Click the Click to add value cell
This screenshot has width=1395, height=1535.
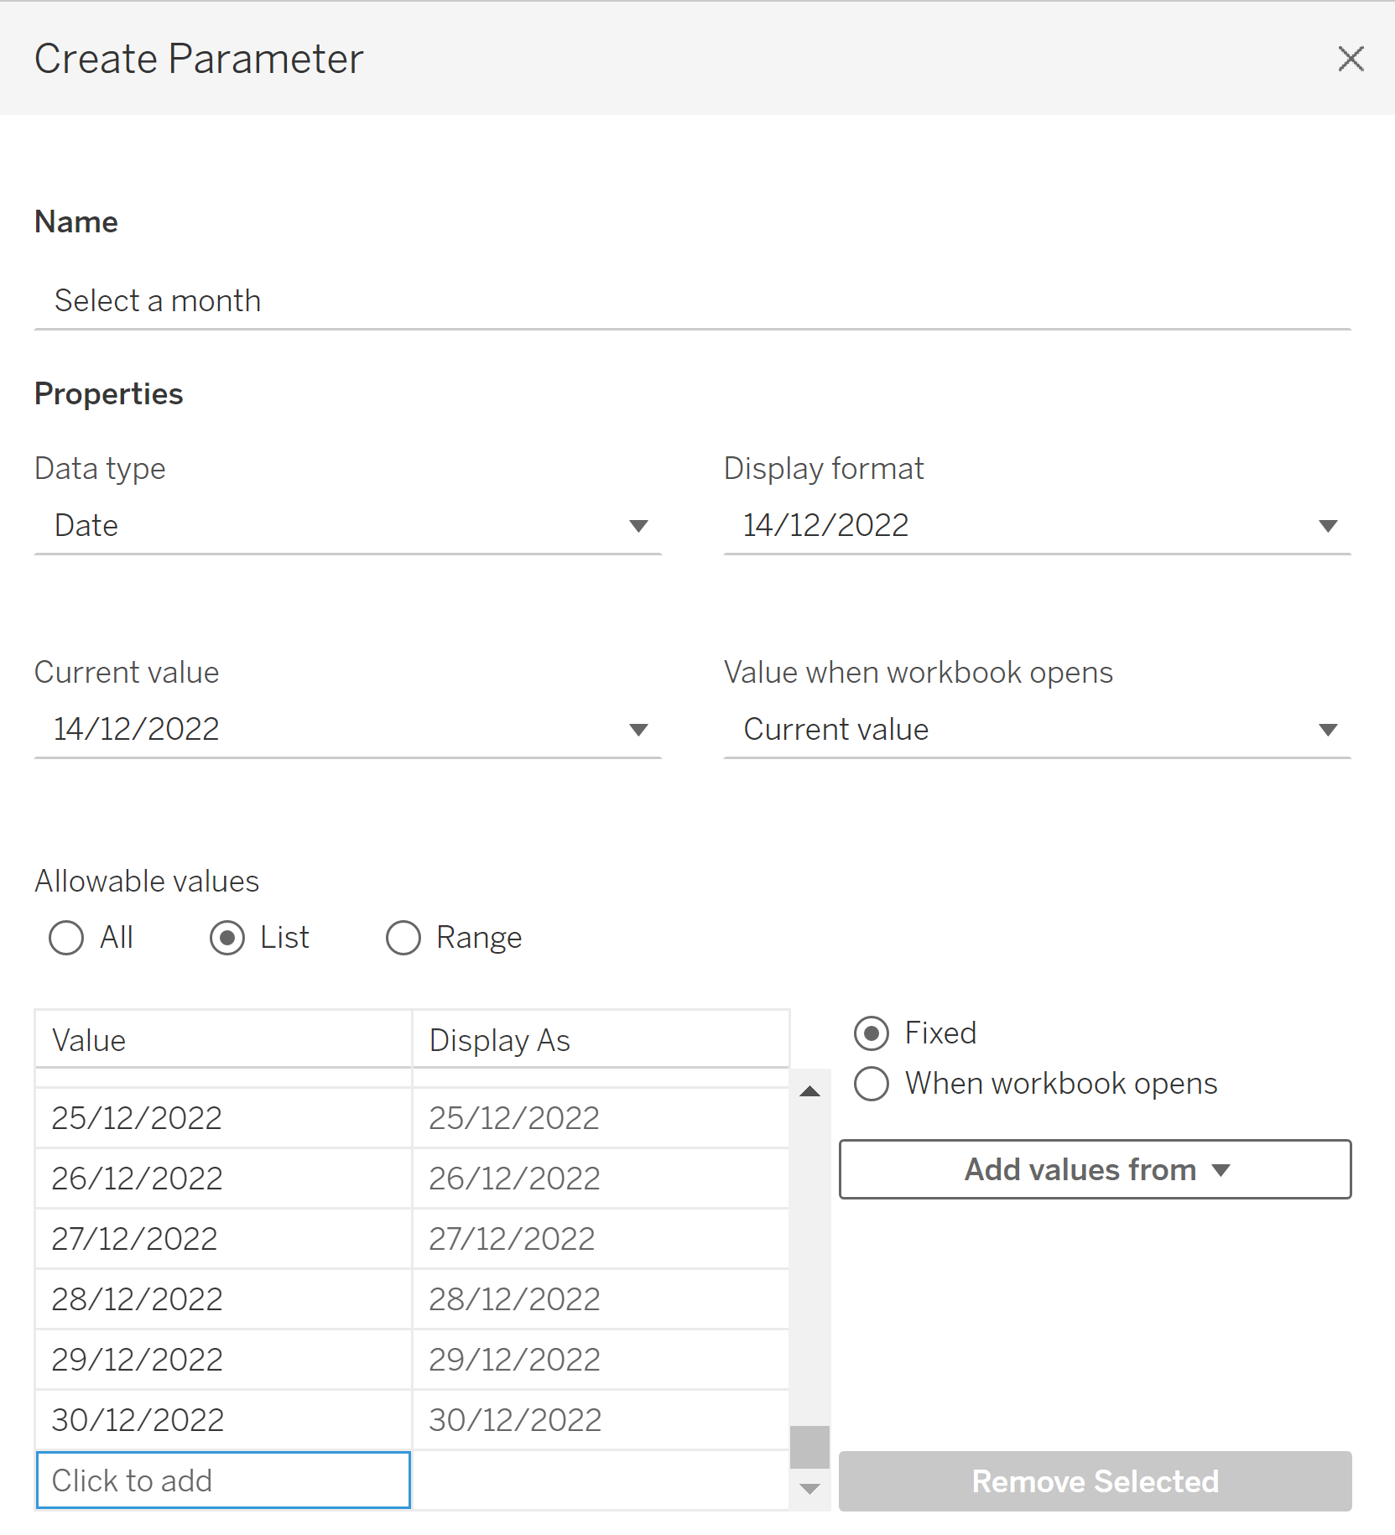(223, 1480)
